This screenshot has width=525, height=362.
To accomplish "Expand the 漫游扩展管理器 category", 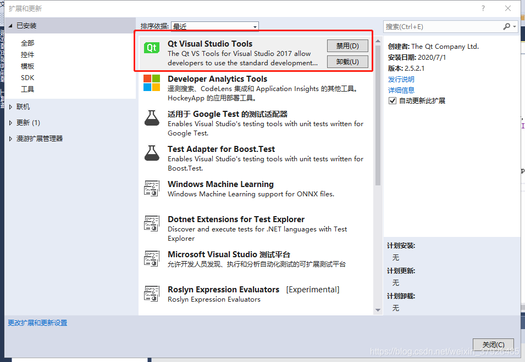I will point(10,139).
